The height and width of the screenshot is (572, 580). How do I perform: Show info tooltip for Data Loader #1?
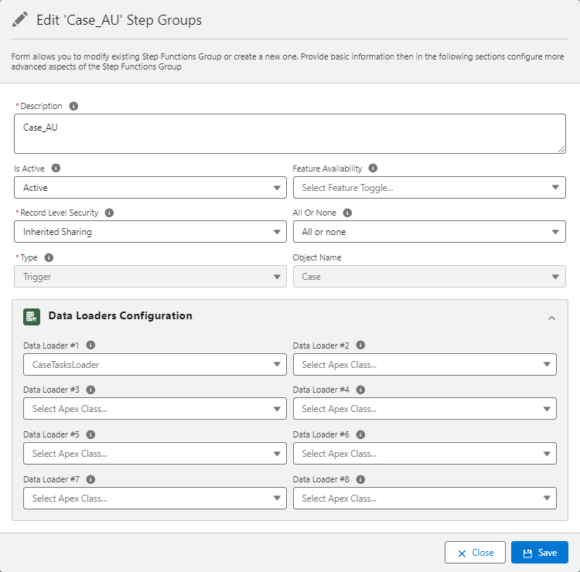tap(90, 345)
